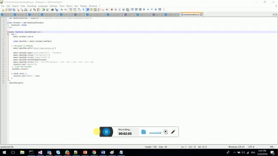Open the Settings menu
278x156 pixels.
point(53,6)
